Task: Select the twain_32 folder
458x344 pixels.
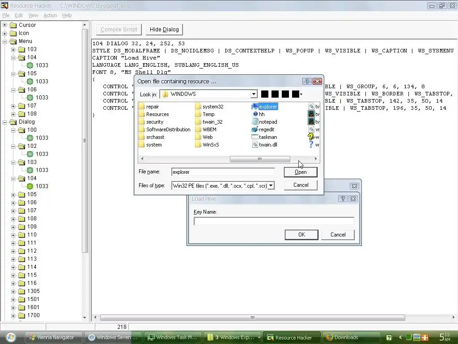Action: click(209, 122)
